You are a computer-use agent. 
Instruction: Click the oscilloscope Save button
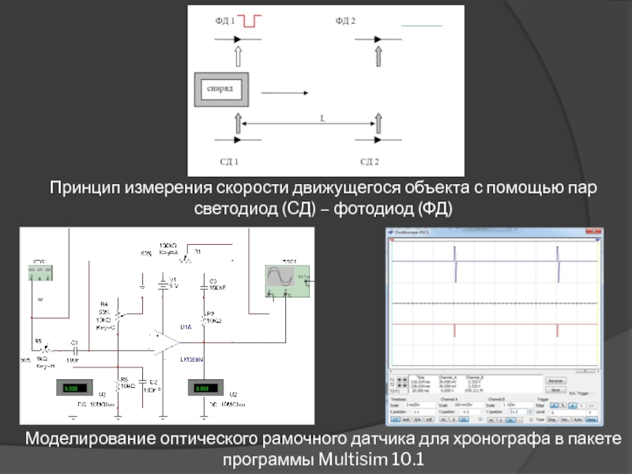point(555,389)
